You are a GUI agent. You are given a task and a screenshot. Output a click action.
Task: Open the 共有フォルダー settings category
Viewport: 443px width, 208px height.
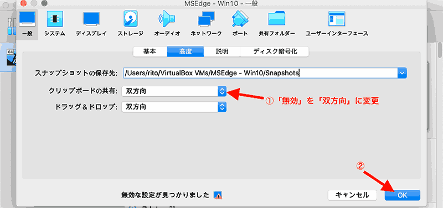[x=276, y=24]
